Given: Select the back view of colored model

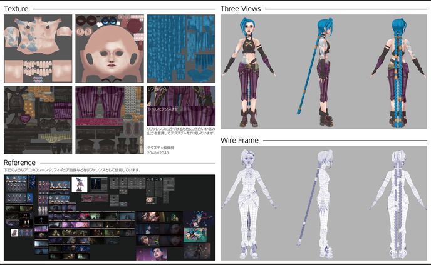Looking at the screenshot, I should click(x=398, y=72).
